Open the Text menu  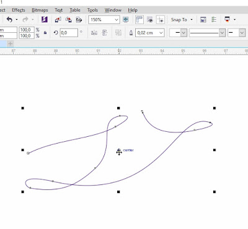point(58,10)
